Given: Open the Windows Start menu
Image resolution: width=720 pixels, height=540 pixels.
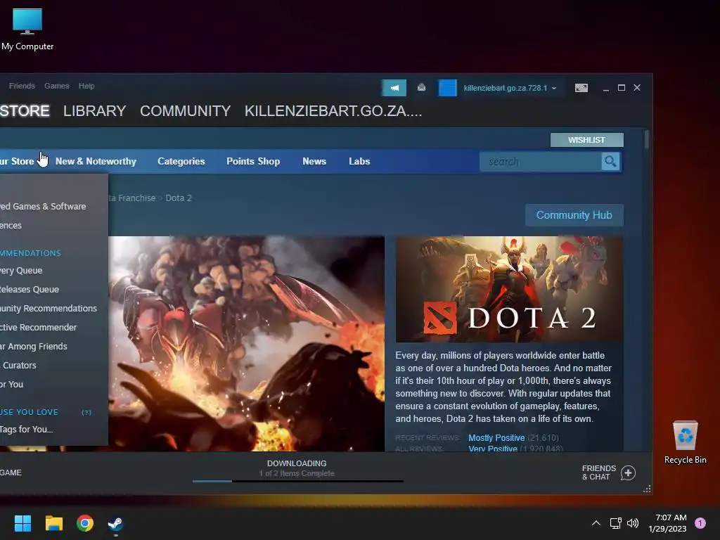Looking at the screenshot, I should pyautogui.click(x=22, y=523).
